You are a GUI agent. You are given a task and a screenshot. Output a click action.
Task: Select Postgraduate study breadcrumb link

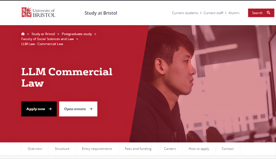point(77,34)
